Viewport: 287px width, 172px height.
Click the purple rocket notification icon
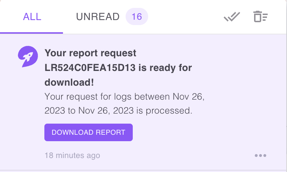click(28, 57)
